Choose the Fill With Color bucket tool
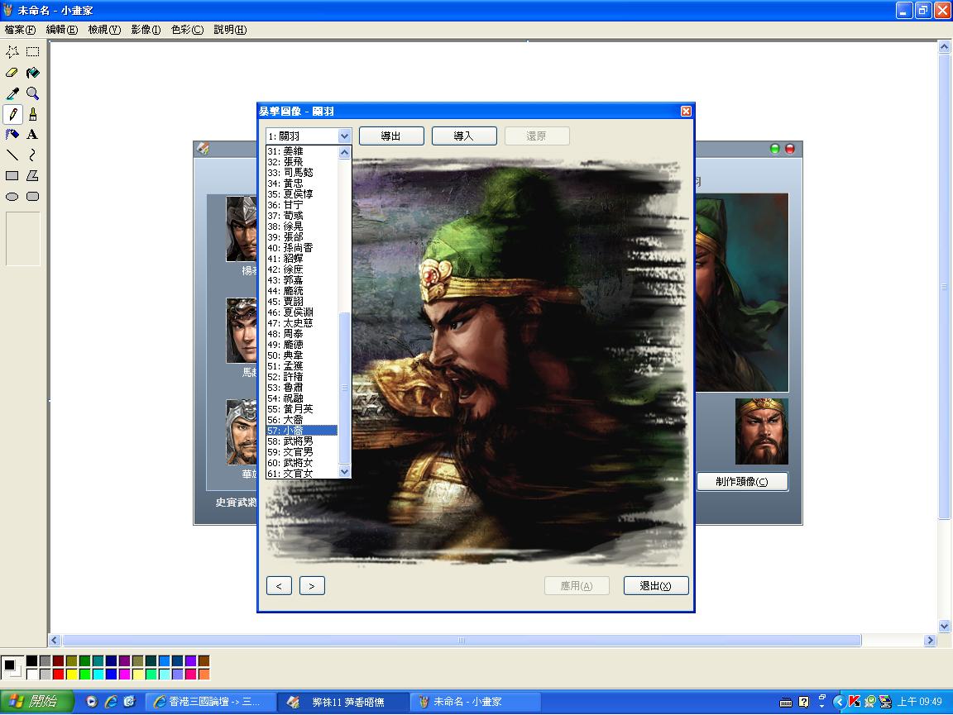Image resolution: width=953 pixels, height=715 pixels. click(33, 73)
